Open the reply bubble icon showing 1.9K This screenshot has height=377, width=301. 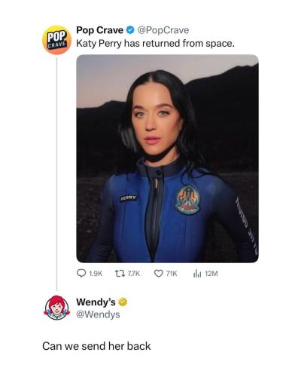click(81, 273)
